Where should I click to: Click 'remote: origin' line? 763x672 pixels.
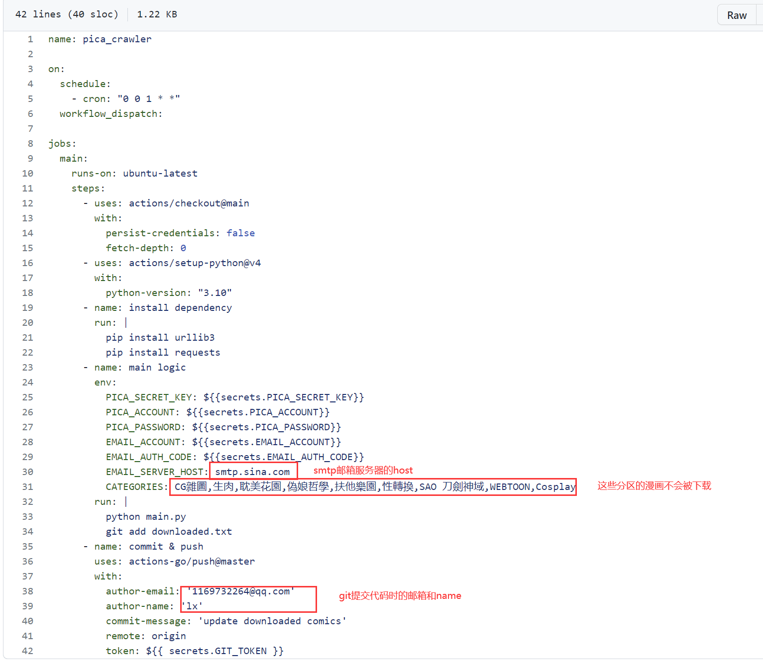tap(146, 636)
